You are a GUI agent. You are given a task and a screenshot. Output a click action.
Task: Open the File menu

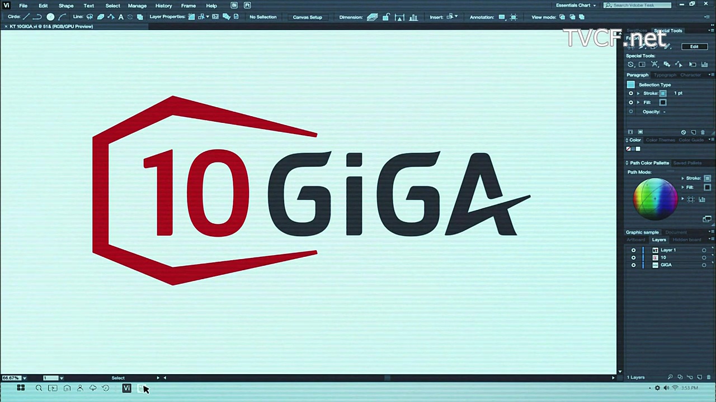23,6
